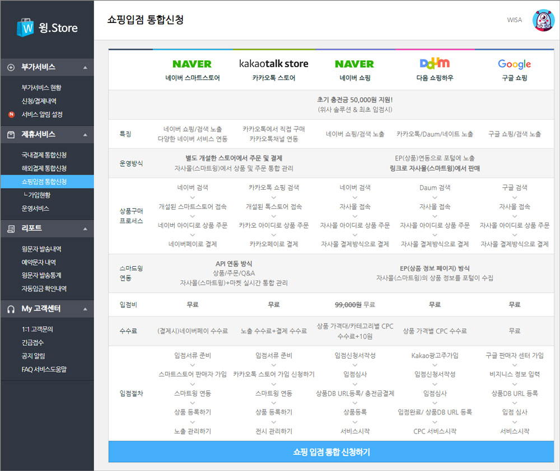This screenshot has width=560, height=471.
Task: Click the 네이버 쇼핑 column label
Action: tap(354, 78)
